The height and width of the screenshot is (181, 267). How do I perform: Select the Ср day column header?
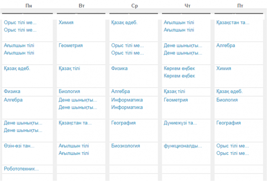[135, 6]
